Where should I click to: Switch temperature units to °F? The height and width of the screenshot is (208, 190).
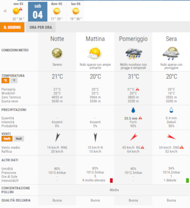tap(14, 80)
